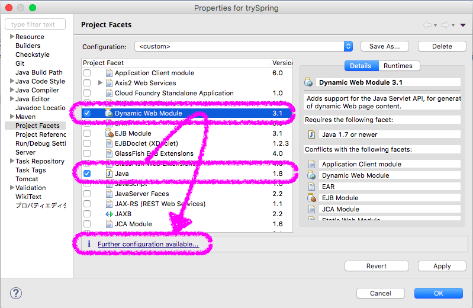Expand the Java Compiler tree node

click(12, 90)
